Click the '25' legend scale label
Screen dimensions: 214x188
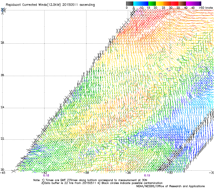[163, 8]
